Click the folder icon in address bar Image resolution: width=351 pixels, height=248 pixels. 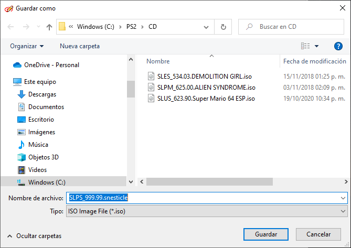click(62, 26)
